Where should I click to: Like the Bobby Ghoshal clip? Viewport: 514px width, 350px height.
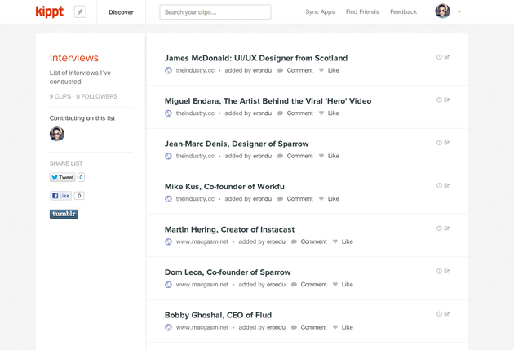point(343,327)
